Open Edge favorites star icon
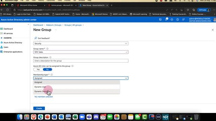Image resolution: width=216 pixels, height=121 pixels. click(x=188, y=10)
